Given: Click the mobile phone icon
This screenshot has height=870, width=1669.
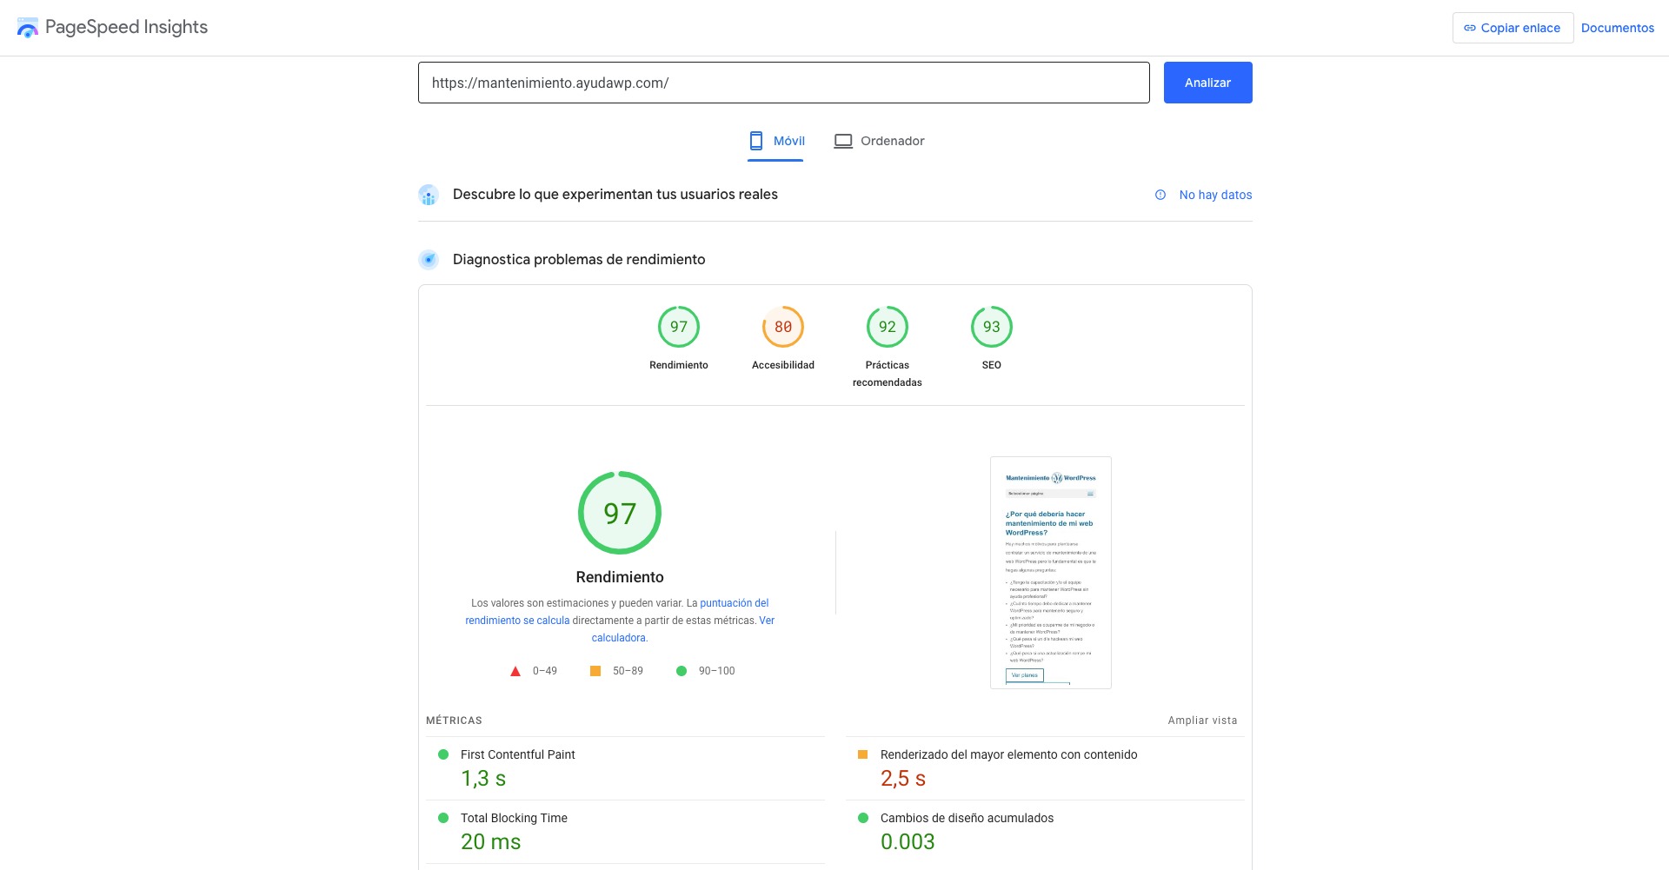Looking at the screenshot, I should click(x=756, y=141).
